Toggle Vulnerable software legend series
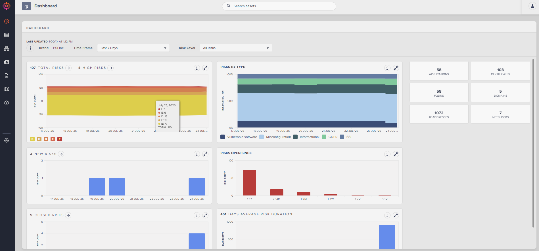This screenshot has width=539, height=251. point(239,137)
